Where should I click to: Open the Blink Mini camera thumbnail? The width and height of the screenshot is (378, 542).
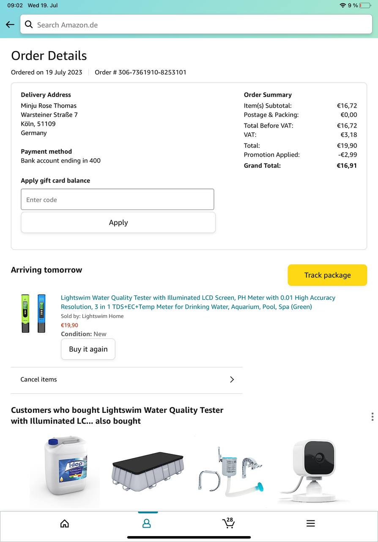314,471
